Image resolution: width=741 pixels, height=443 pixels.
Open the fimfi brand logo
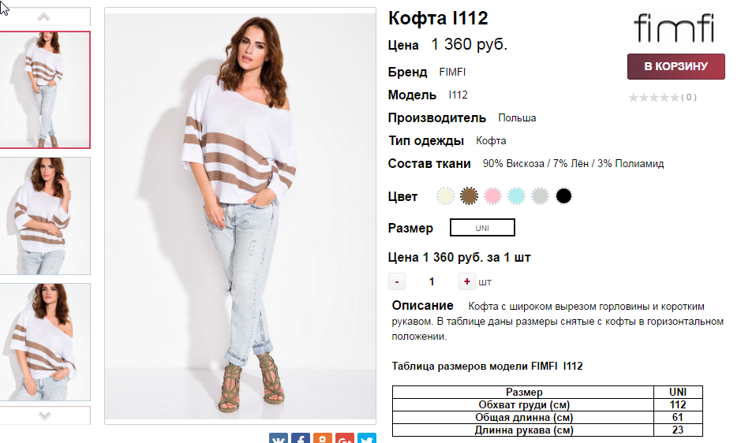tap(674, 28)
